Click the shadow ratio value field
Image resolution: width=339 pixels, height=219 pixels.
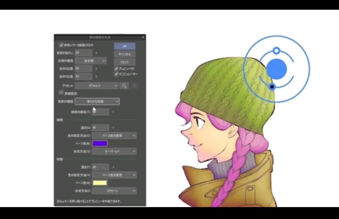[x=100, y=112]
